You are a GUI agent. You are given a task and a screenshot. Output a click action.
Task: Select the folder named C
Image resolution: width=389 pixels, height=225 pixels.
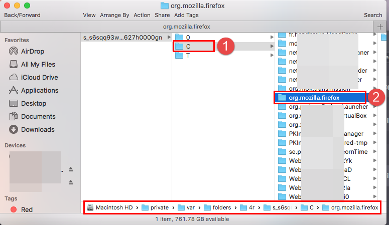pos(188,46)
